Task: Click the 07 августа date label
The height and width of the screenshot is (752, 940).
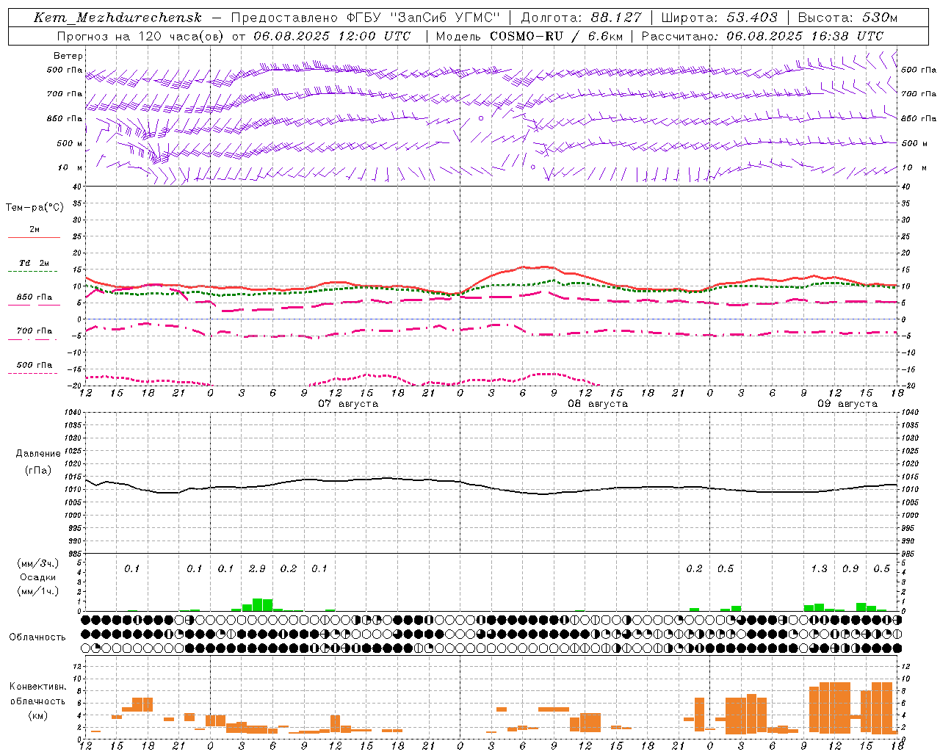Action: coord(348,404)
